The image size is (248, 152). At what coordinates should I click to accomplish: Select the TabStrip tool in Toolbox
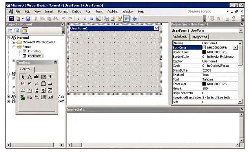pyautogui.click(x=23, y=90)
